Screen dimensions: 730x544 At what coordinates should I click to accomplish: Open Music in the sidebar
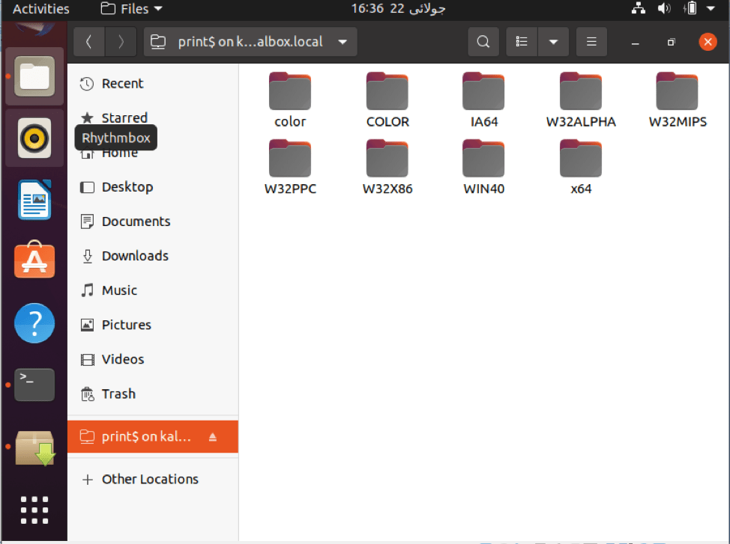[153, 290]
